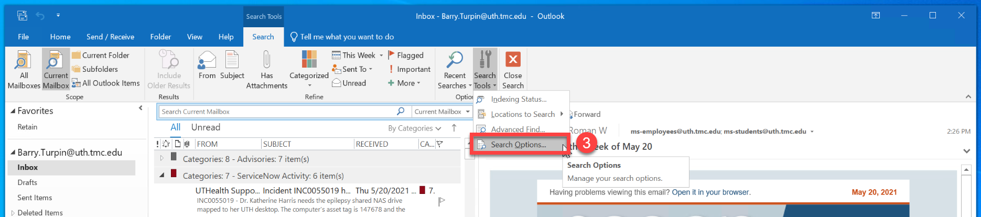Toggle the Flagged filter

[x=406, y=55]
